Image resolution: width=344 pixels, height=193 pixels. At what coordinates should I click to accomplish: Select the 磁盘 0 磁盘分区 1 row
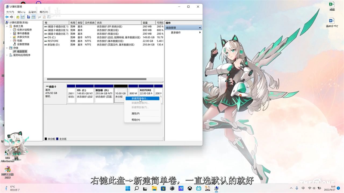coord(104,27)
